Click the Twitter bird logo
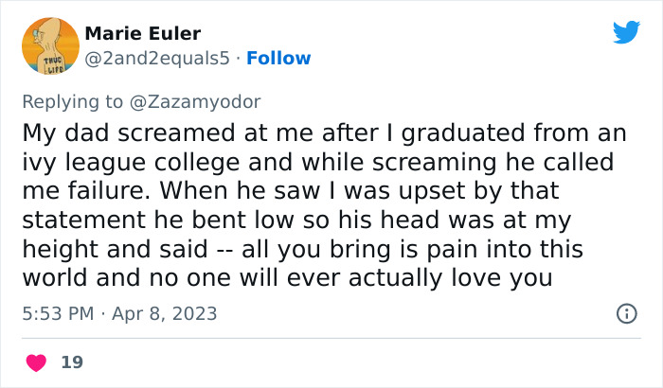 tap(626, 33)
